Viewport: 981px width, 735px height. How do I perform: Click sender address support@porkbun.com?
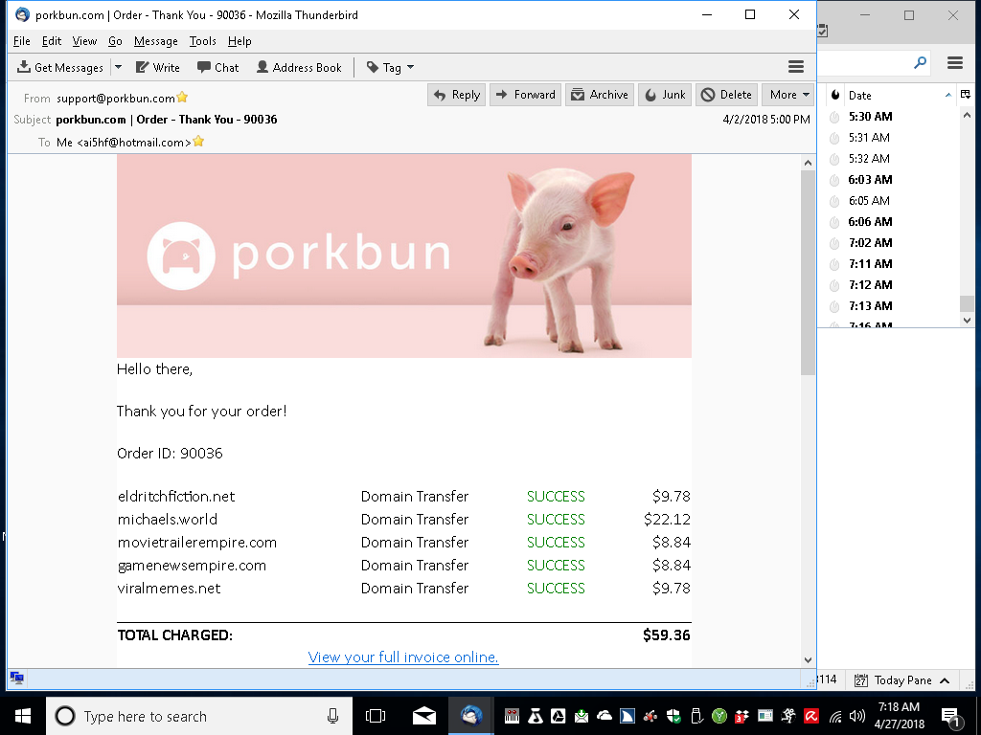click(x=116, y=99)
